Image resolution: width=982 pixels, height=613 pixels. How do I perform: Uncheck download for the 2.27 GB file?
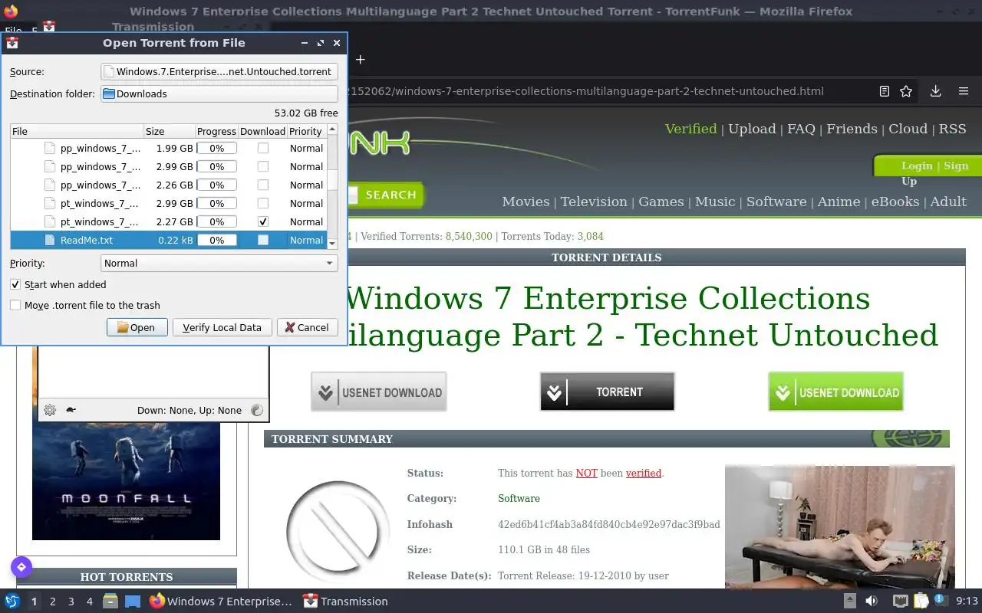pyautogui.click(x=263, y=221)
